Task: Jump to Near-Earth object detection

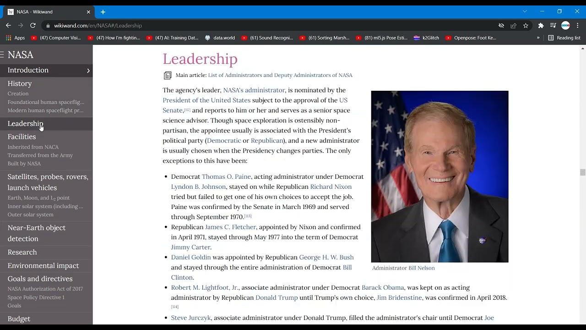Action: pyautogui.click(x=37, y=233)
